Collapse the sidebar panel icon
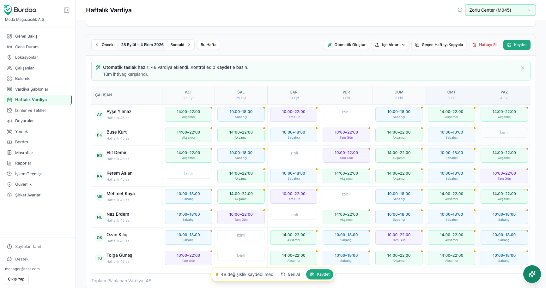This screenshot has height=288, width=546. click(67, 10)
